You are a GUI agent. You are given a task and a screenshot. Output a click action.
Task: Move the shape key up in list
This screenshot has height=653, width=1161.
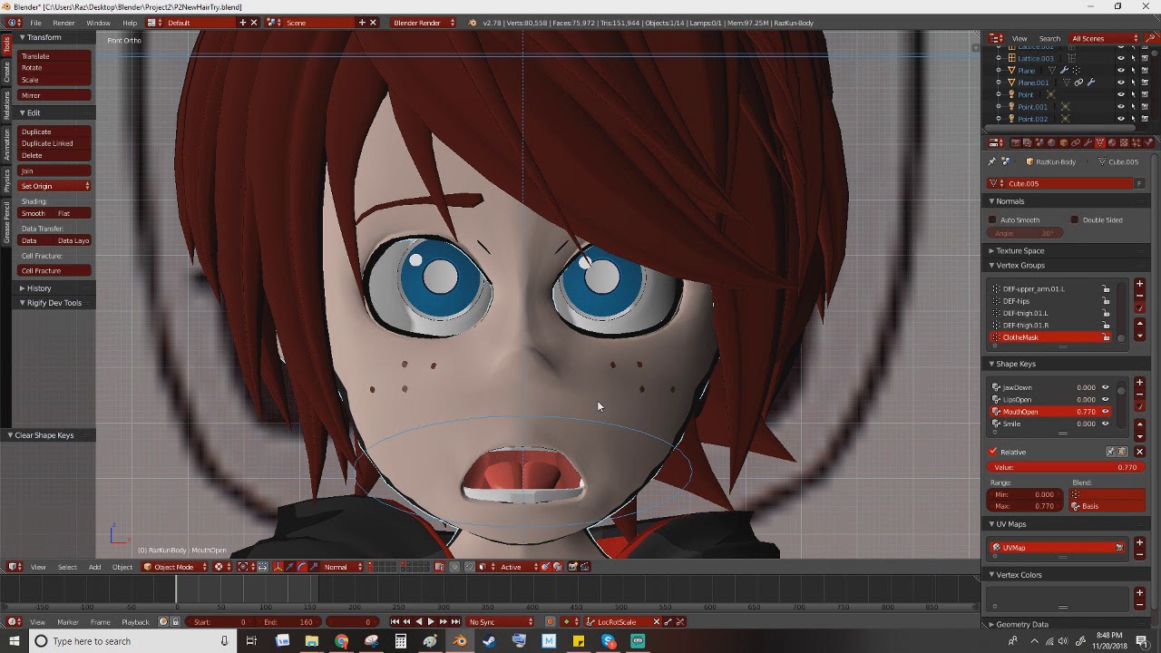(1140, 424)
